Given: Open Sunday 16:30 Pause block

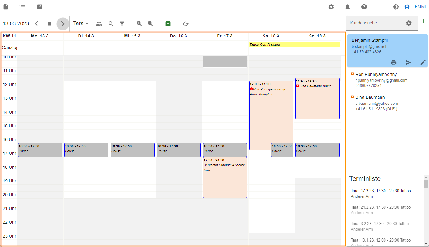Looking at the screenshot, I should click(317, 150).
